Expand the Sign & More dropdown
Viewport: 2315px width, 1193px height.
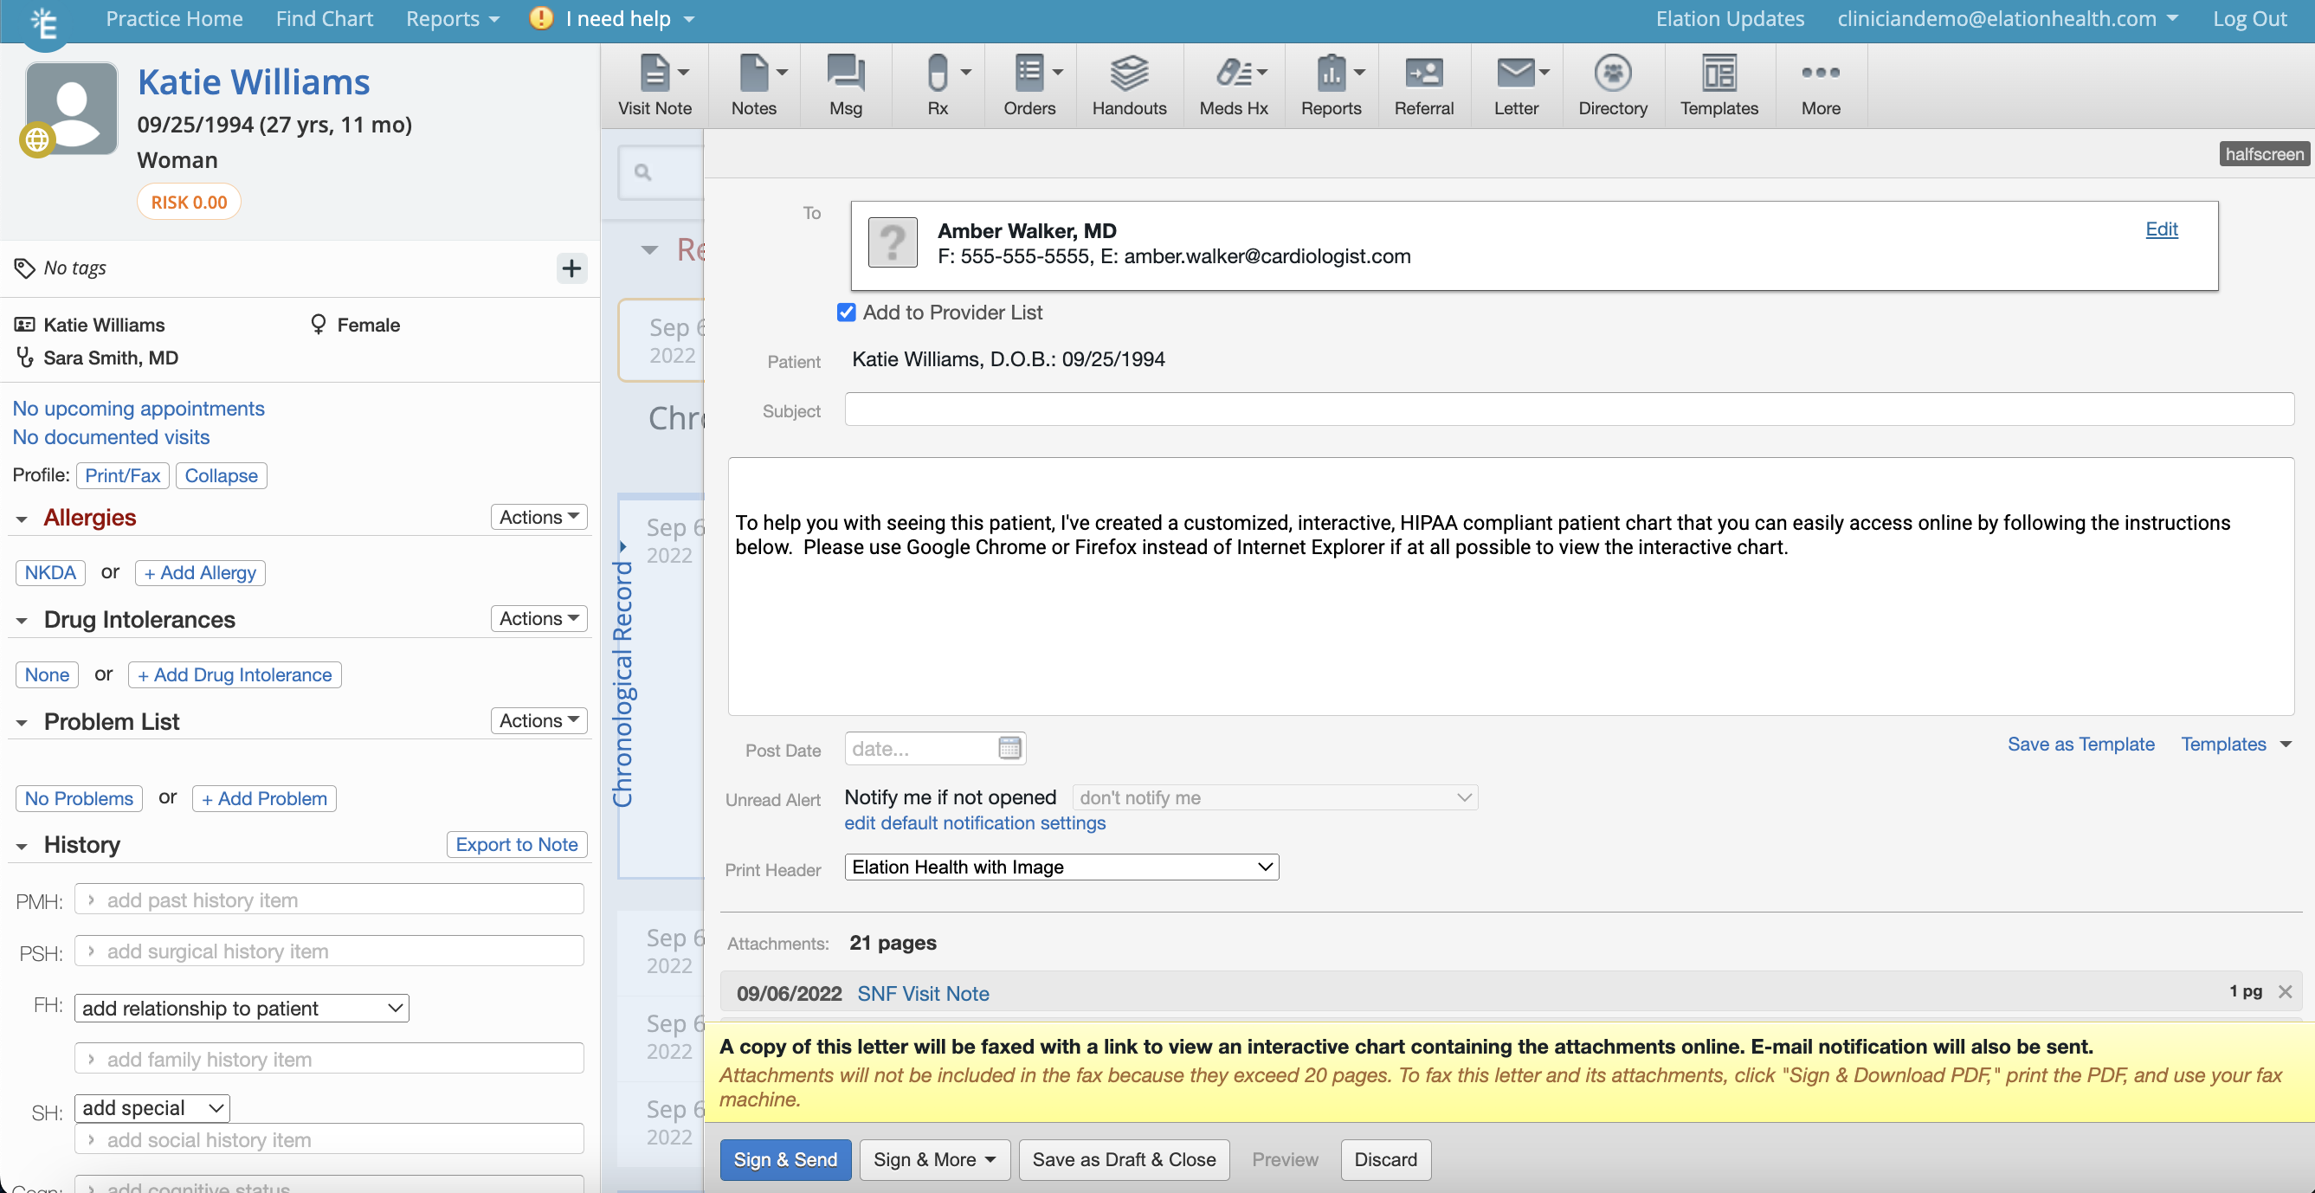pyautogui.click(x=935, y=1160)
